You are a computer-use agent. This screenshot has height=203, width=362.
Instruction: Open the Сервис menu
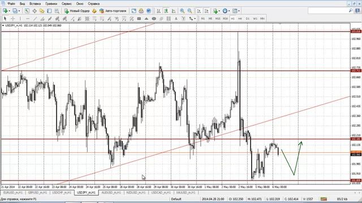(x=67, y=4)
